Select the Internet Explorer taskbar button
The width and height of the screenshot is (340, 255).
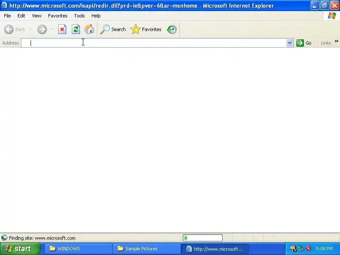pos(215,249)
